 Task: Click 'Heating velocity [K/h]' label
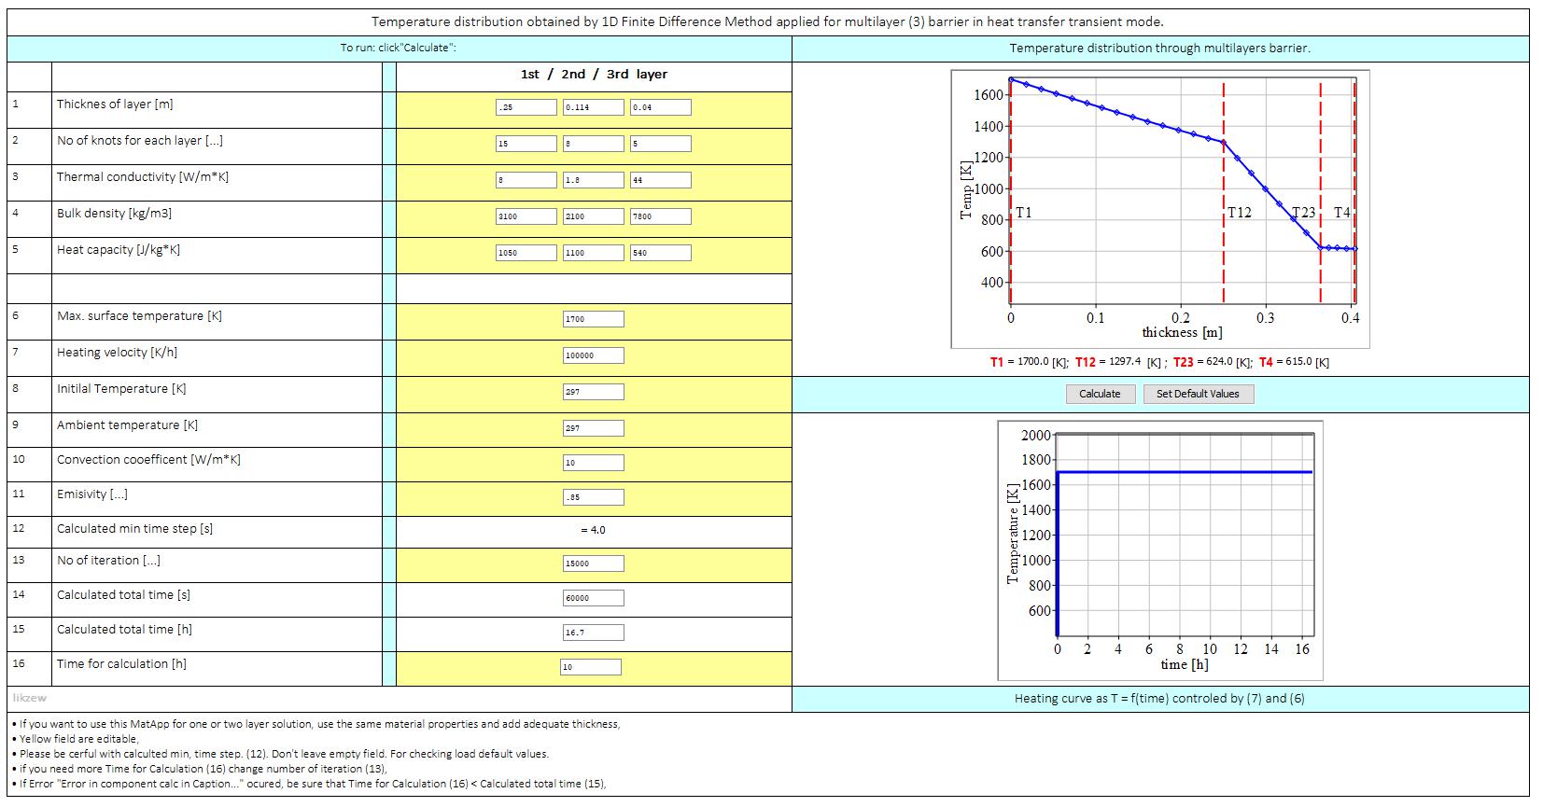coord(117,352)
